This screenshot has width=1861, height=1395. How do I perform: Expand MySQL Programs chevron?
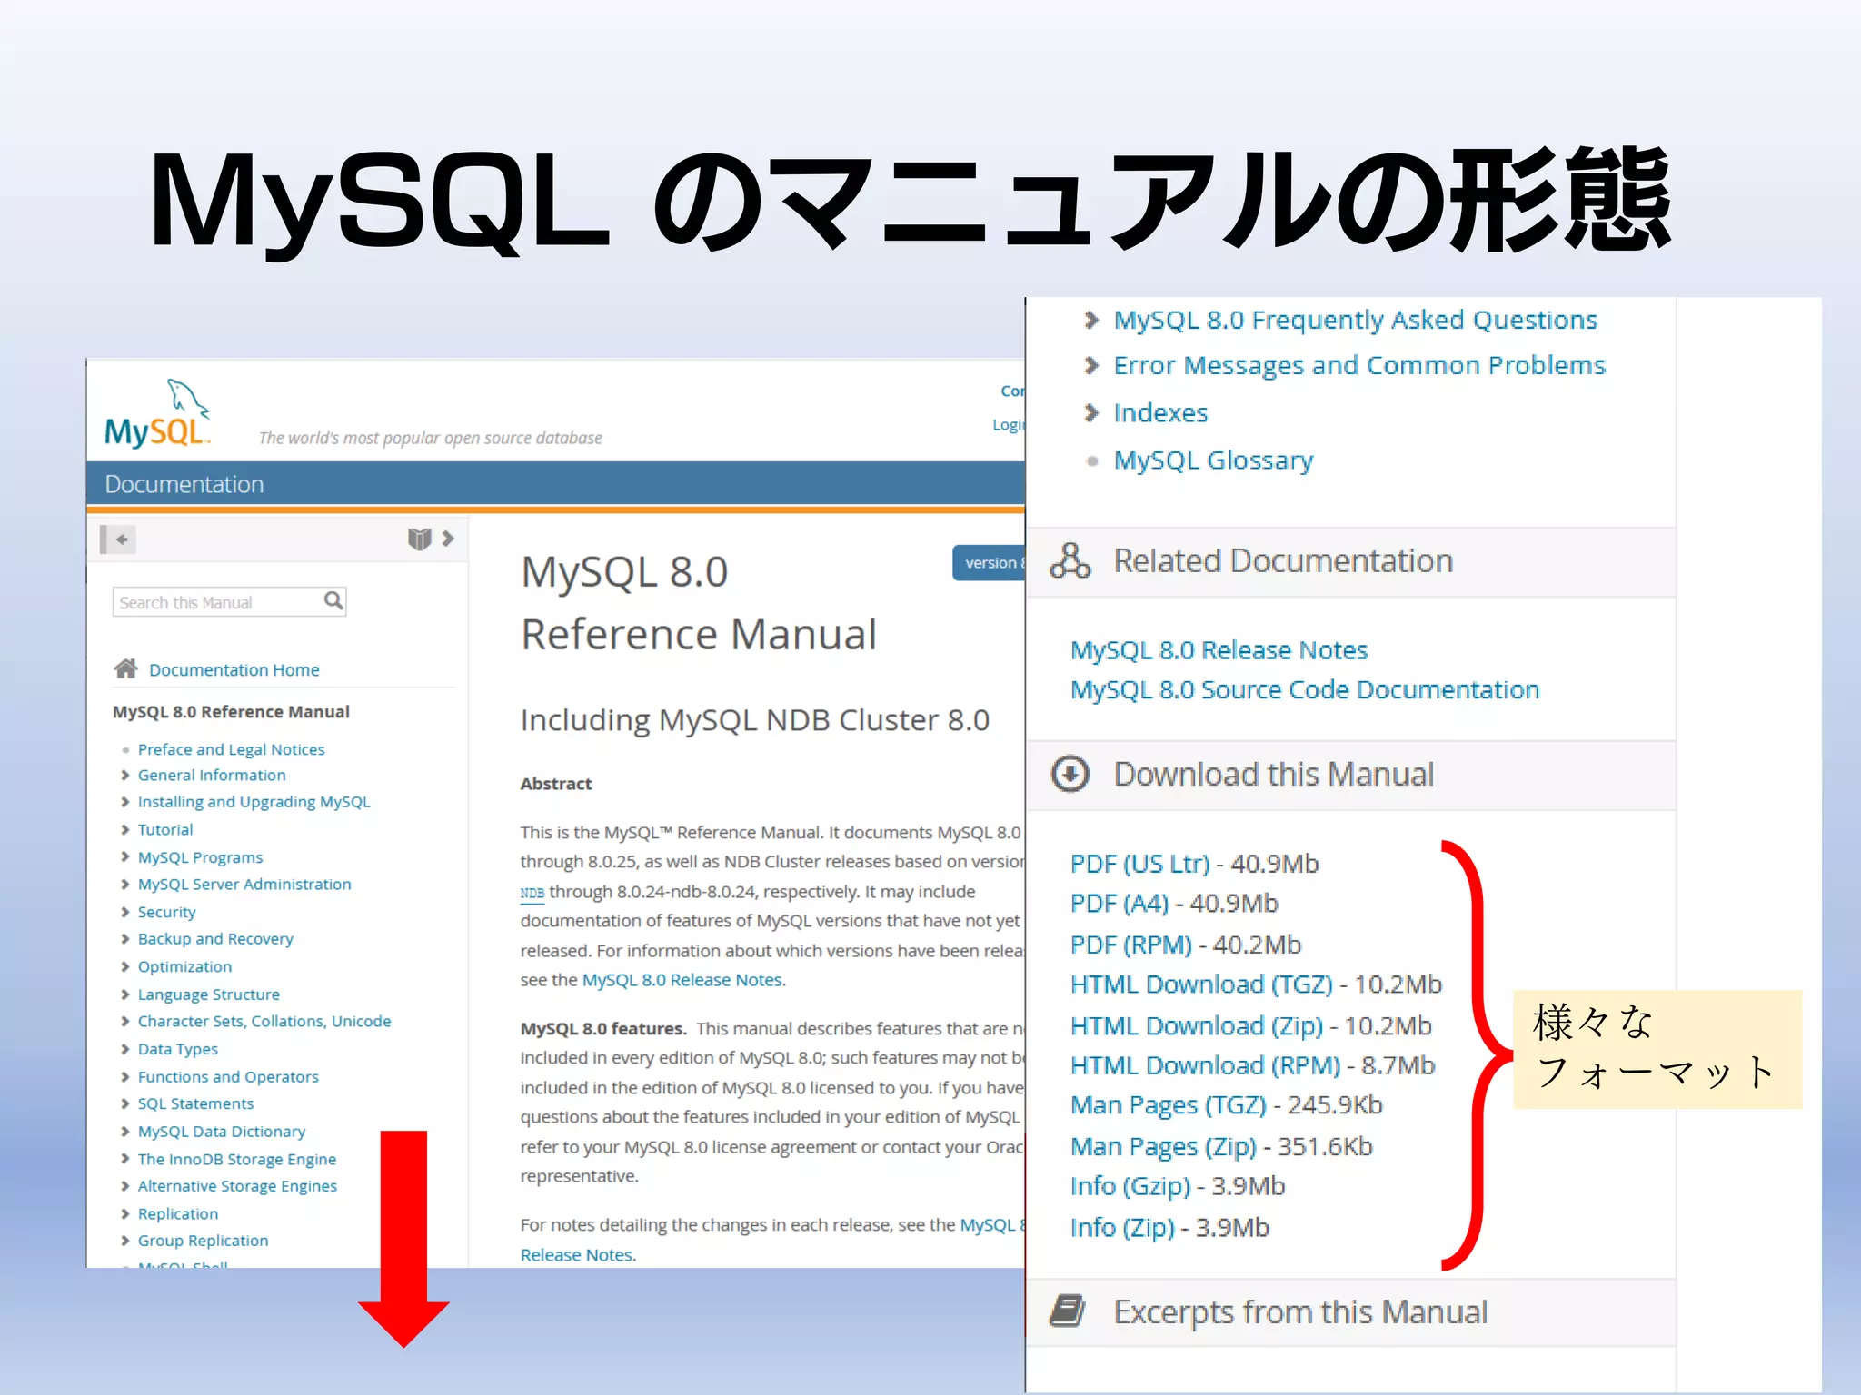point(125,857)
